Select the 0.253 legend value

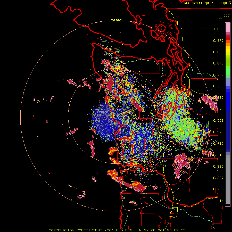(x=218, y=189)
